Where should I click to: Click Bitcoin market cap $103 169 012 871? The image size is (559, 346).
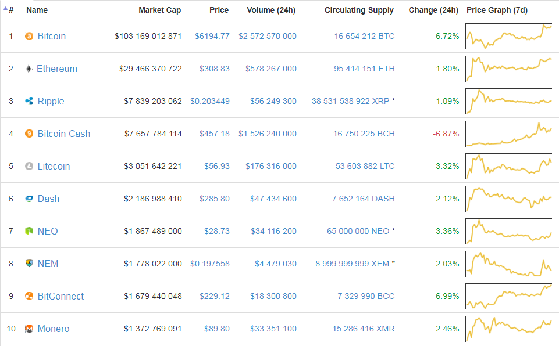click(x=148, y=37)
